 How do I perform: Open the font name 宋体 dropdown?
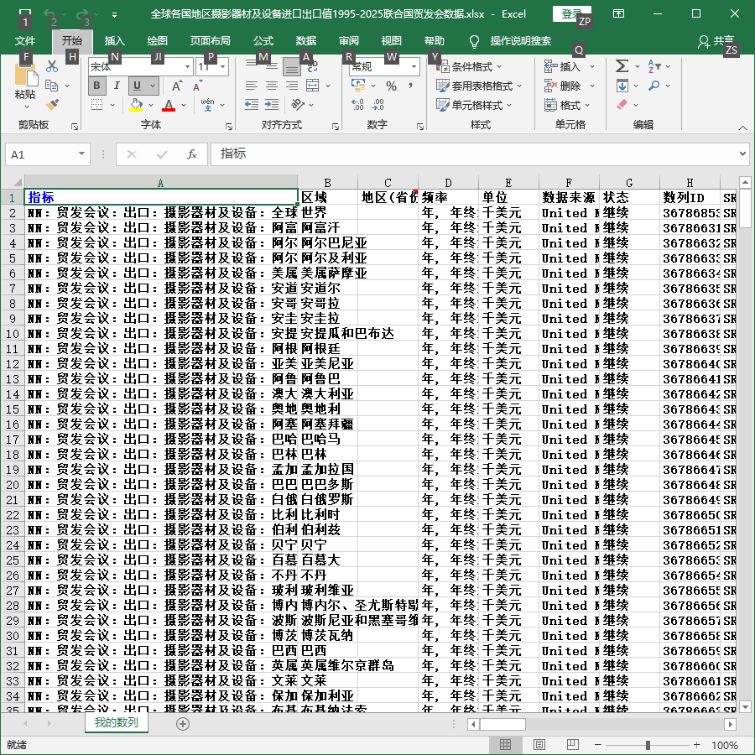pos(187,67)
